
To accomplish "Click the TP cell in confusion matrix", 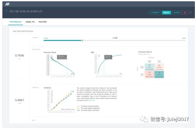I will [149, 67].
